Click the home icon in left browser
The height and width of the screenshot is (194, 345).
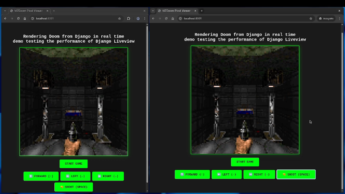point(25,19)
